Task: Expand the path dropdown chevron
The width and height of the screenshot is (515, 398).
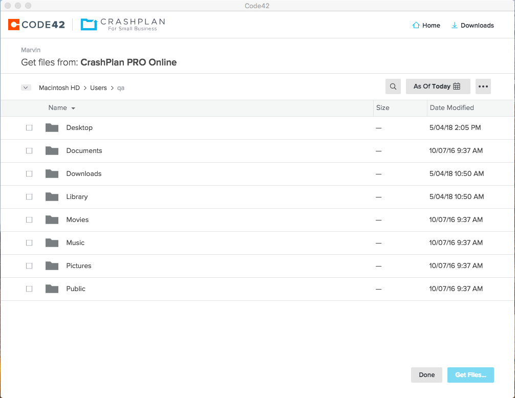Action: pyautogui.click(x=26, y=87)
